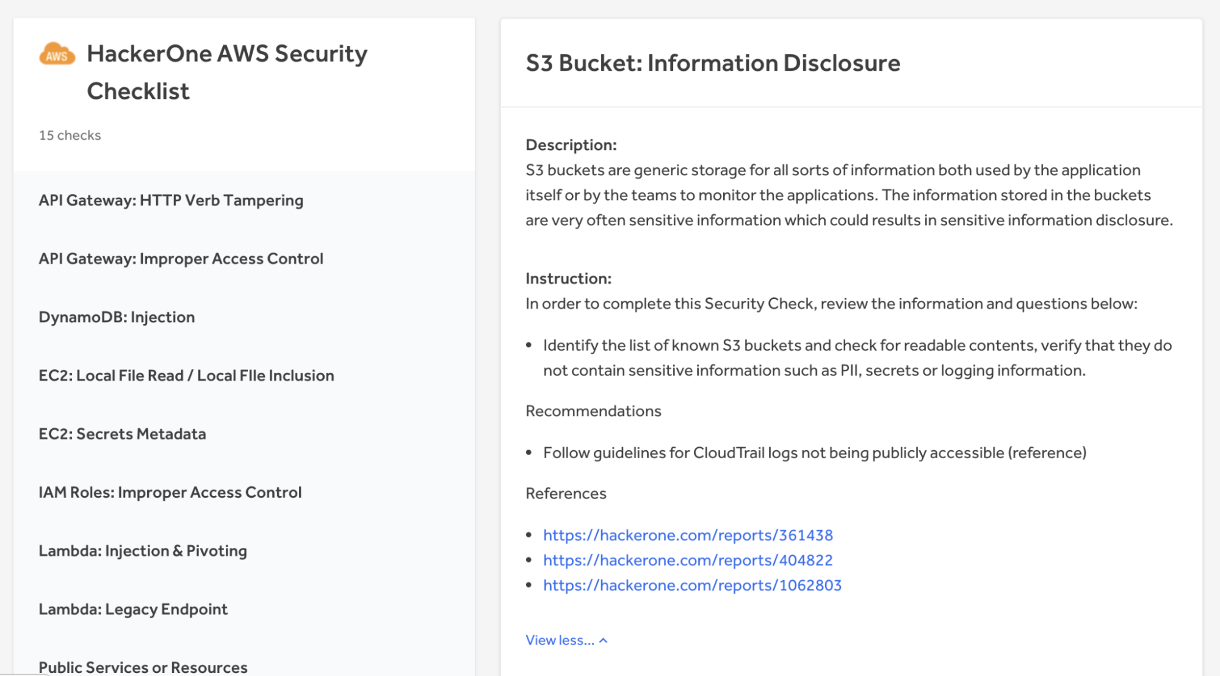Open HackerOne report 1062803 link
This screenshot has width=1220, height=676.
tap(691, 585)
